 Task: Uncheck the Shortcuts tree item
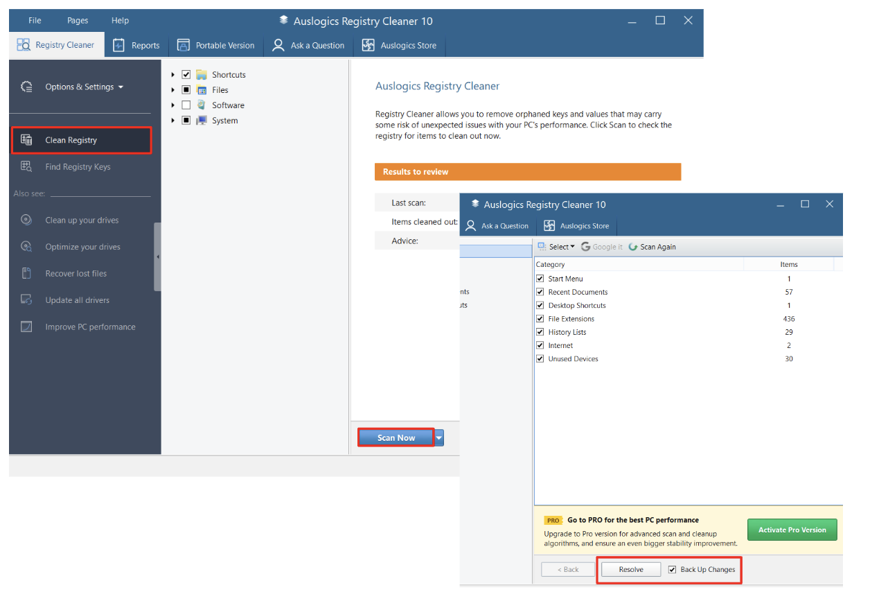186,74
